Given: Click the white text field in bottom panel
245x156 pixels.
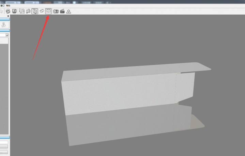Looking at the screenshot, I should (x=4, y=142).
